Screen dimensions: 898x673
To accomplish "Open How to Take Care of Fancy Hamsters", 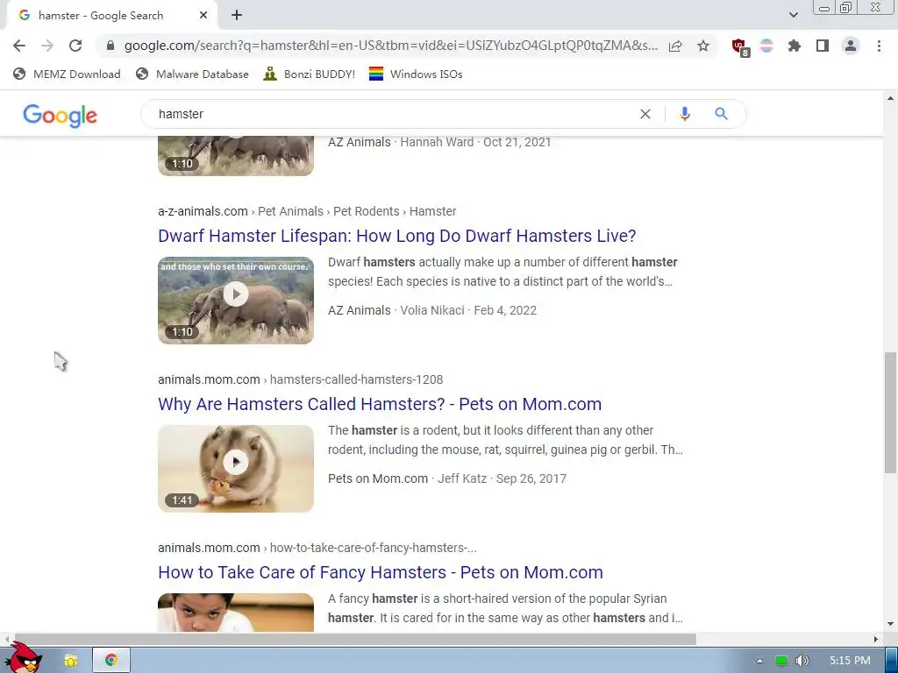I will point(381,572).
